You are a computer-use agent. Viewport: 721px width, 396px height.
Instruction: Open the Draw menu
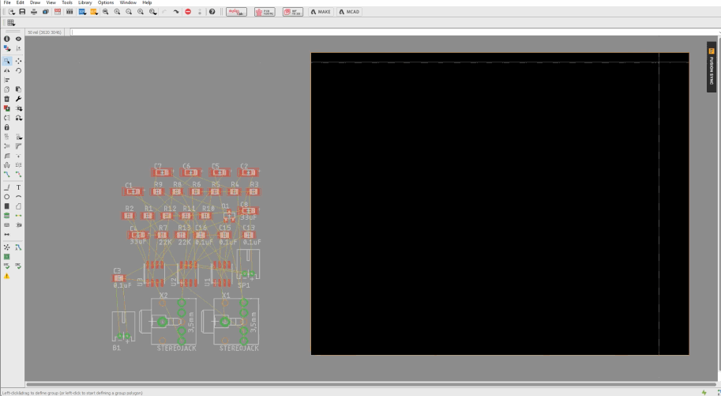[x=35, y=3]
